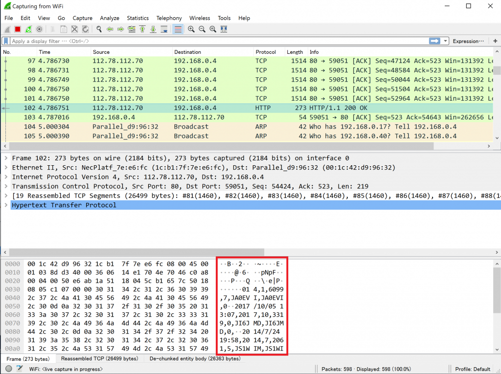Go to specified packet icon
This screenshot has height=374, width=501.
point(131,29)
